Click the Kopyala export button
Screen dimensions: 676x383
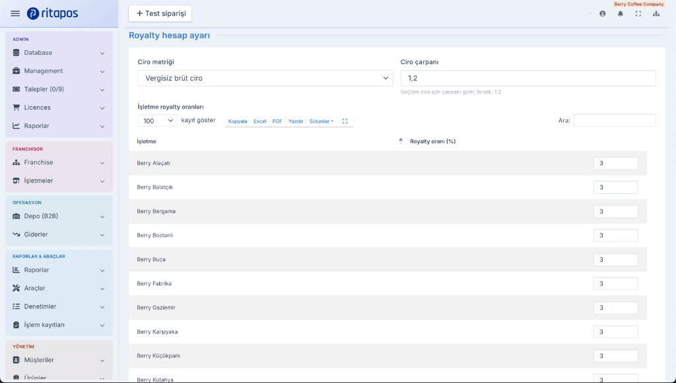(238, 121)
